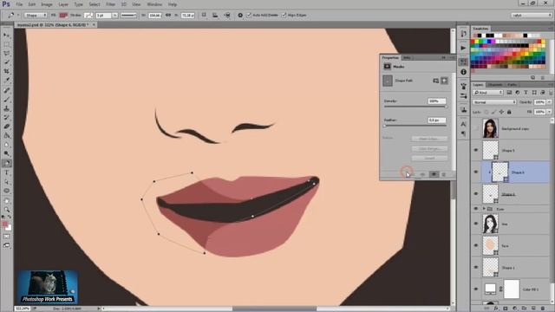Click the Density slider in Properties
Screen dimensions: 555x312
415,107
